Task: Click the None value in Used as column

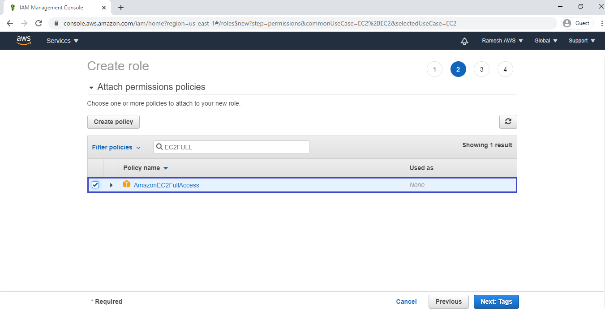Action: pyautogui.click(x=417, y=185)
